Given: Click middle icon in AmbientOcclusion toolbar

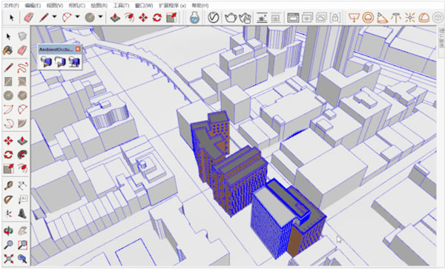Looking at the screenshot, I should tap(60, 62).
